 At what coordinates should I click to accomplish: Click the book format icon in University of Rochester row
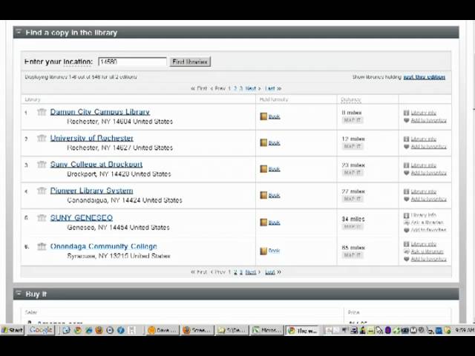click(263, 142)
